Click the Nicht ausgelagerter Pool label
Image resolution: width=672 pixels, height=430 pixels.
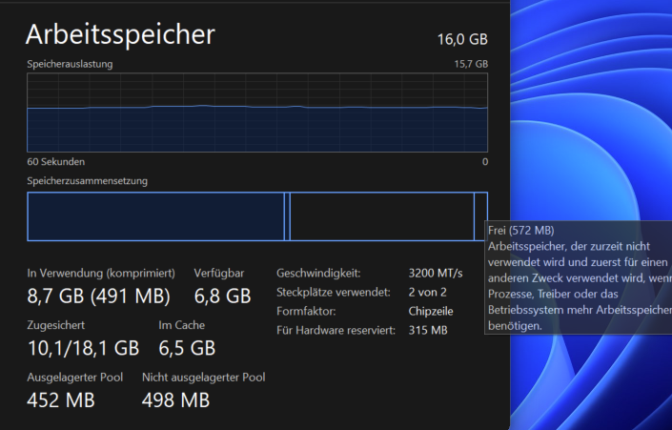[204, 378]
